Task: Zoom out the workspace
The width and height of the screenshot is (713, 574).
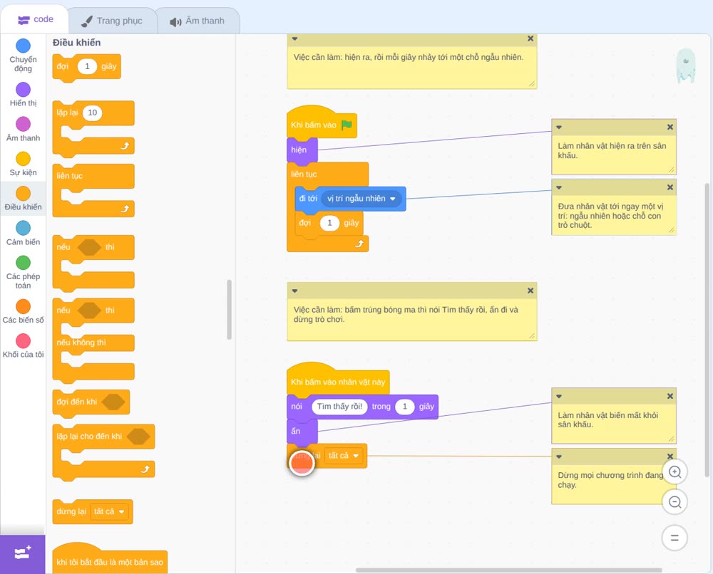Action: [x=674, y=502]
